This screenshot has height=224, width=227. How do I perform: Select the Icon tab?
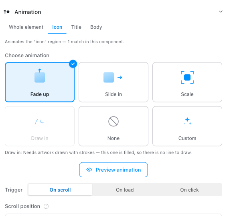(x=57, y=27)
